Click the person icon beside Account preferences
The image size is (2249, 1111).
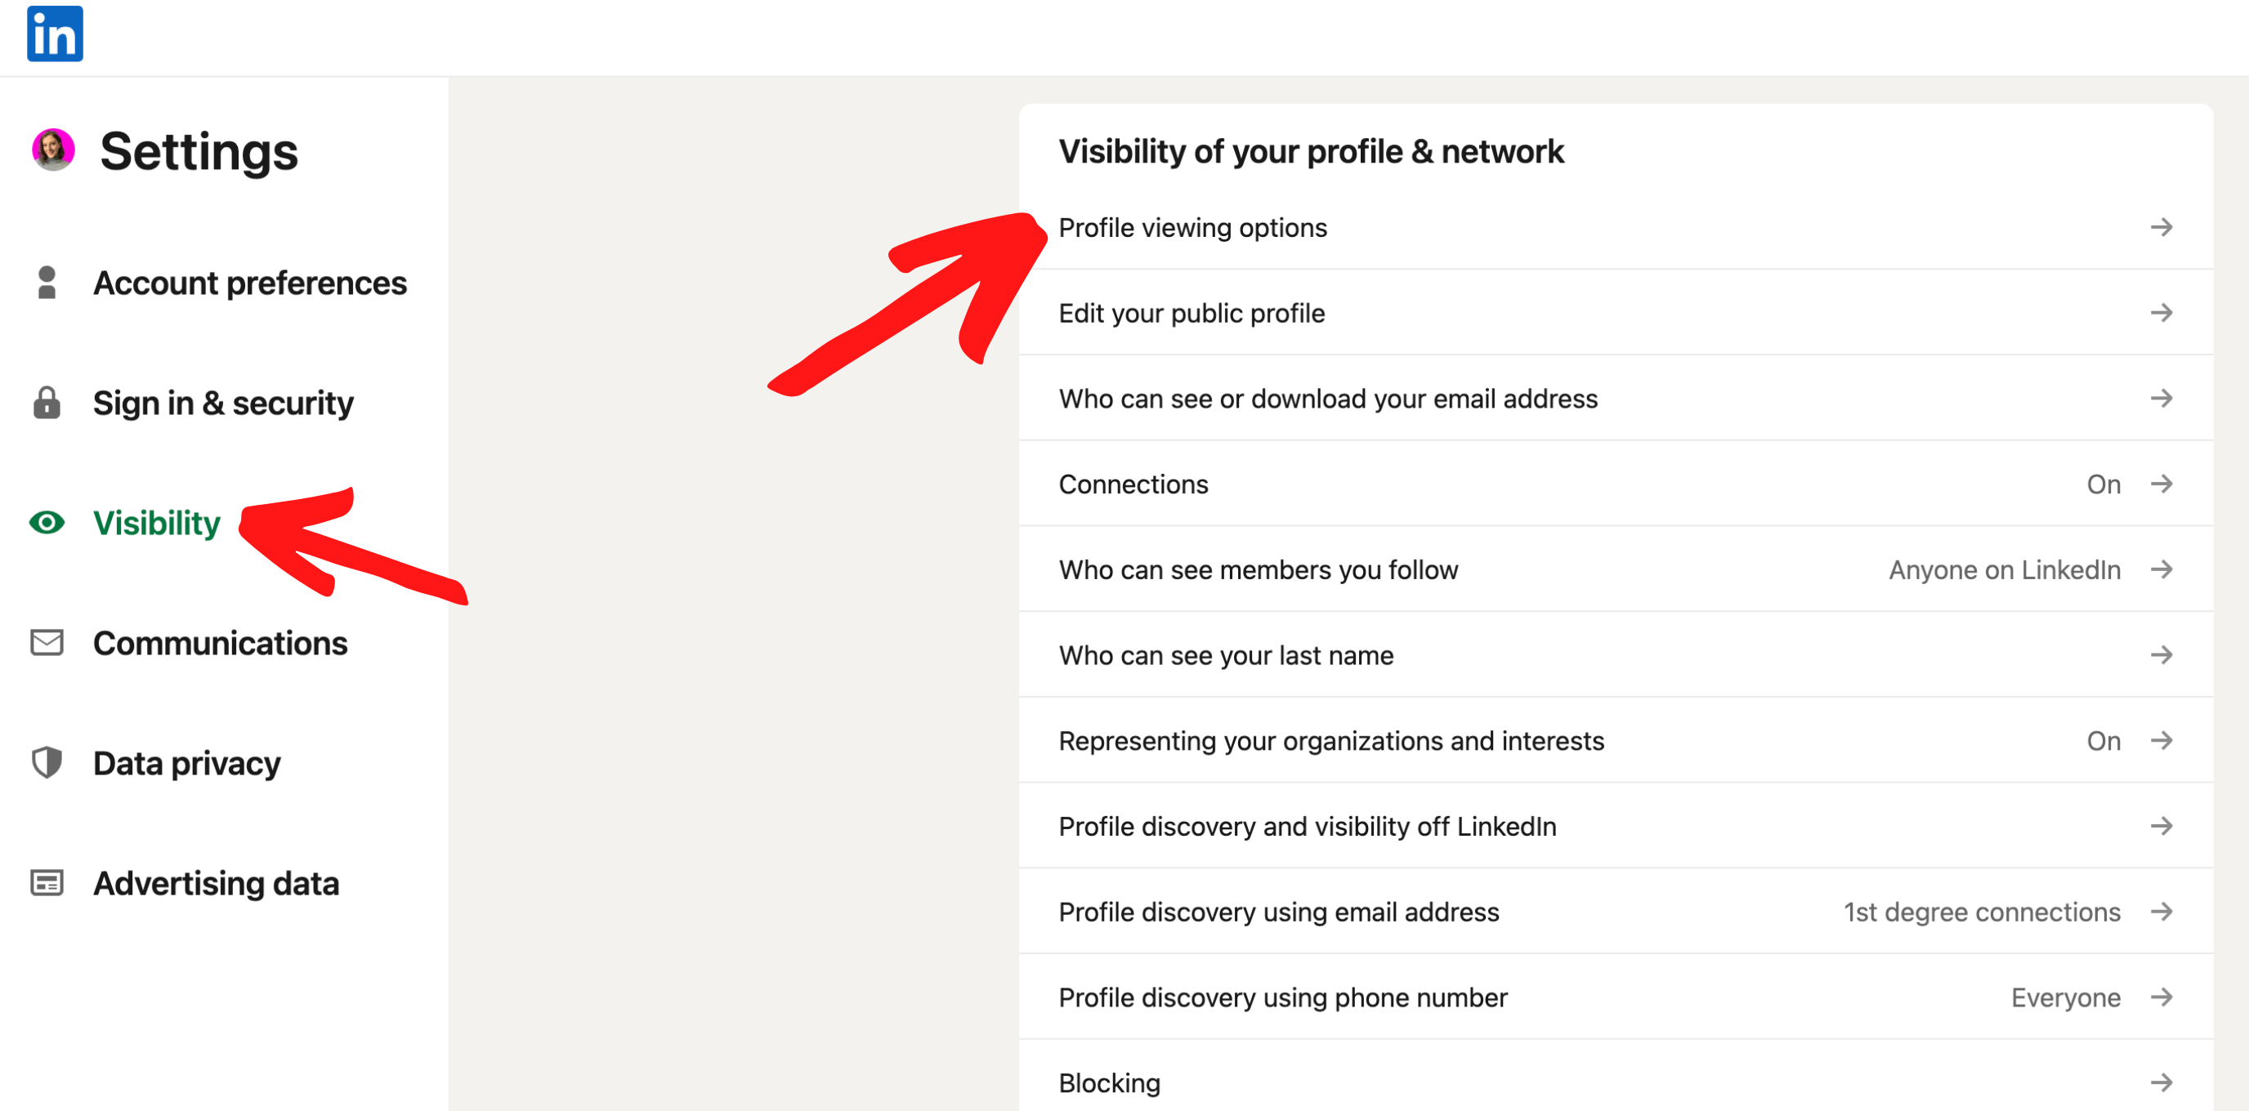pyautogui.click(x=47, y=282)
